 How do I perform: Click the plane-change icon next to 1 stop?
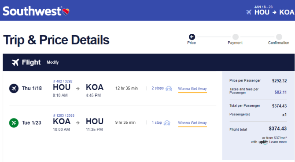point(167,123)
